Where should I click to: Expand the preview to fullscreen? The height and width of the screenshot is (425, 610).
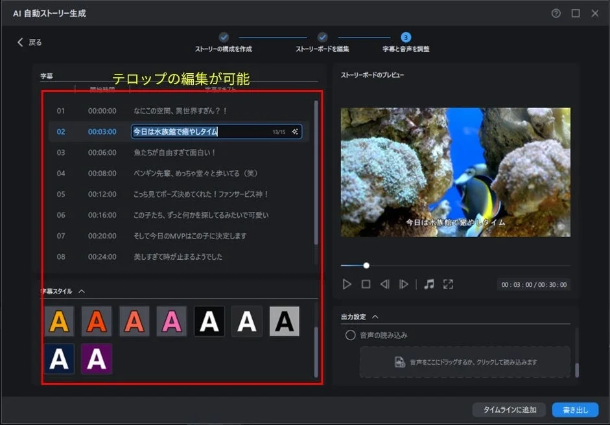(447, 283)
